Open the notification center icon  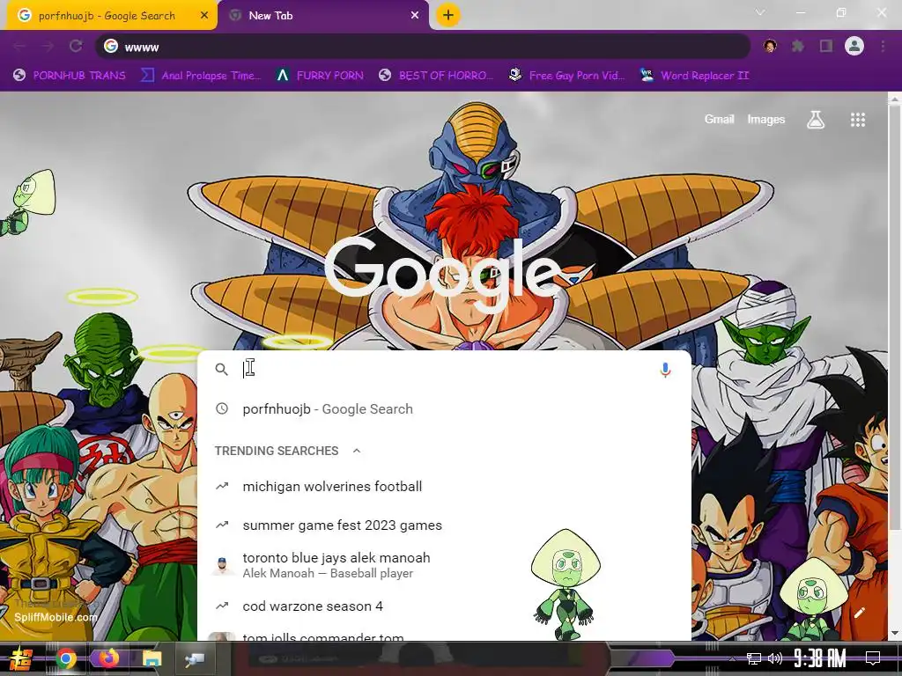point(873,658)
